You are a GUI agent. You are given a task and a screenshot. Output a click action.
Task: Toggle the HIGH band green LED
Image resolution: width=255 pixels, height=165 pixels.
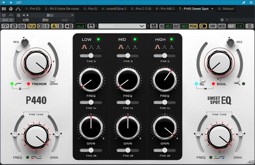coord(171,39)
